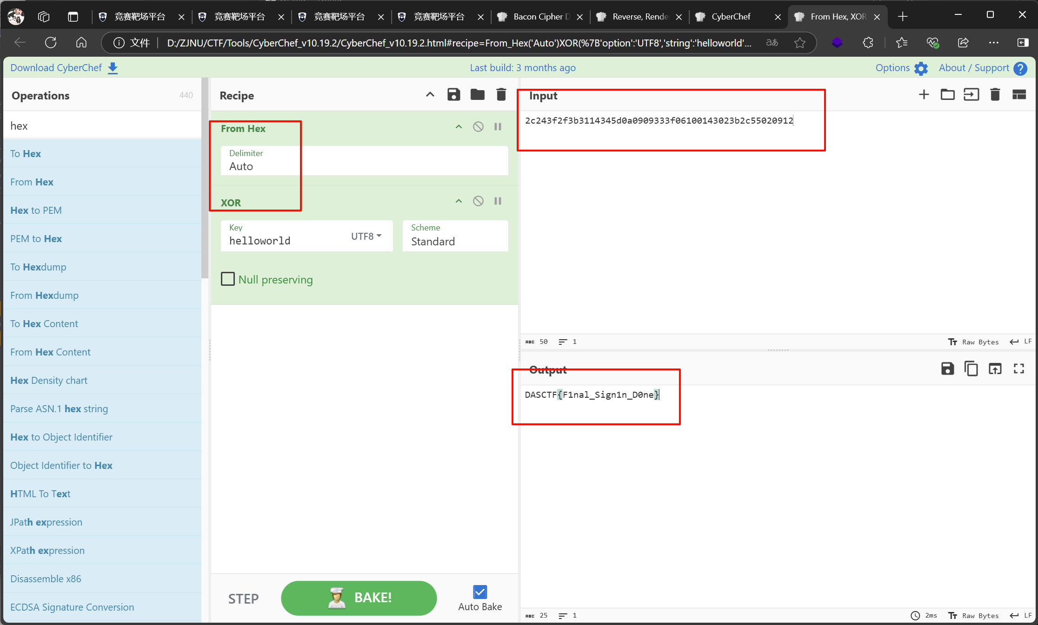Refresh the page

coord(51,43)
